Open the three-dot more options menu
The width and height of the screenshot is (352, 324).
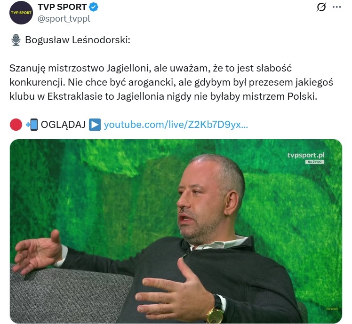tap(337, 7)
